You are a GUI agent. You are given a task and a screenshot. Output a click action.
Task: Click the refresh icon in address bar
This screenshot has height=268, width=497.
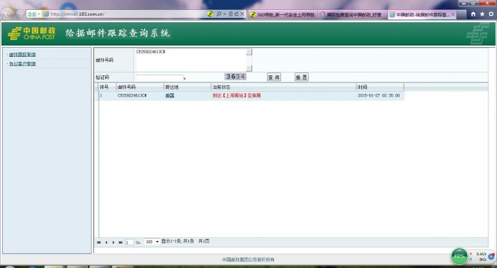[x=236, y=14]
